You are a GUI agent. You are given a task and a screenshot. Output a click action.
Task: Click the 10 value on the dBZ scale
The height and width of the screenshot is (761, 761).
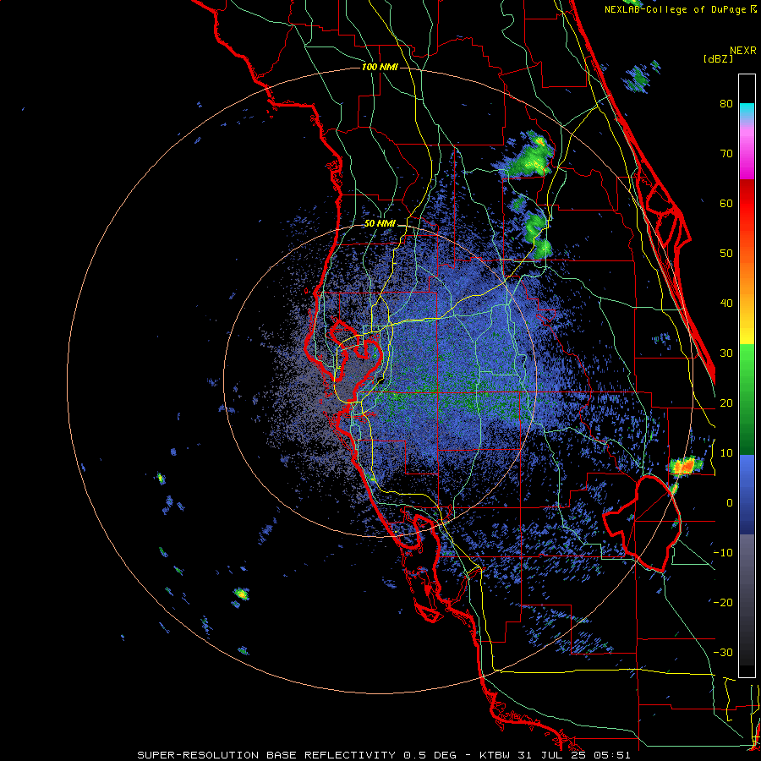click(726, 453)
